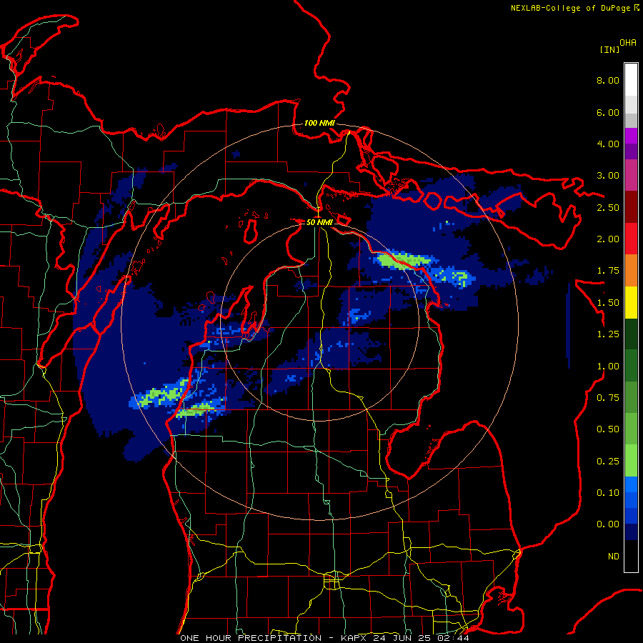Click the 1.75 legend value
This screenshot has width=643, height=643.
tap(608, 271)
